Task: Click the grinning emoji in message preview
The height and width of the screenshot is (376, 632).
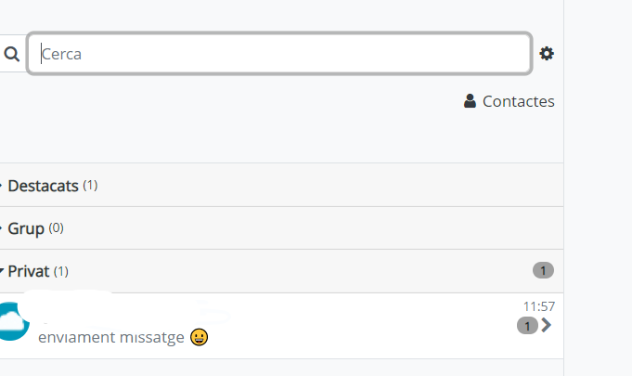Action: (200, 337)
